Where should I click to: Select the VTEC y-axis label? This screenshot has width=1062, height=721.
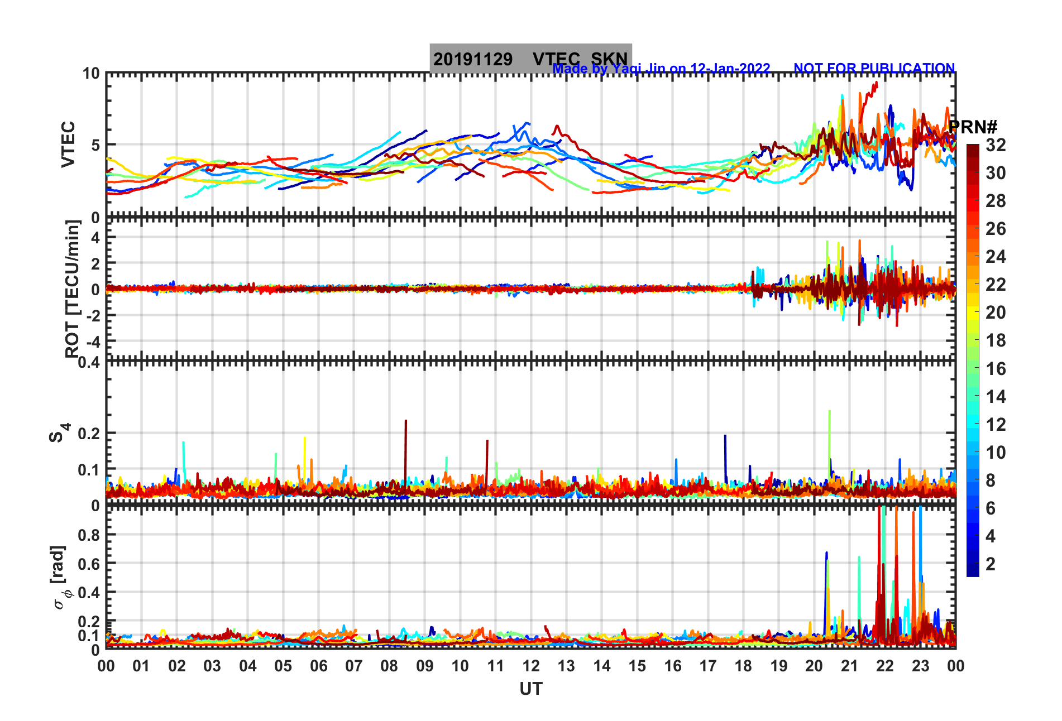(68, 144)
